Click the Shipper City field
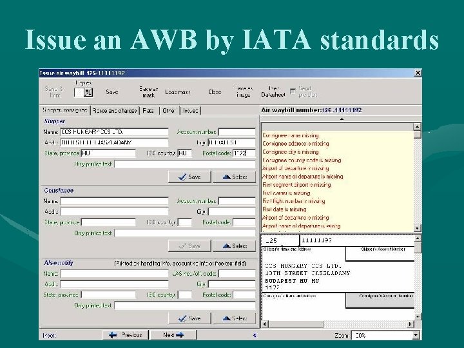 point(232,142)
